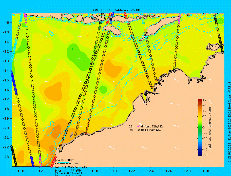Click the latitude axis label -22
This screenshot has height=176, width=231.
tap(6, 147)
